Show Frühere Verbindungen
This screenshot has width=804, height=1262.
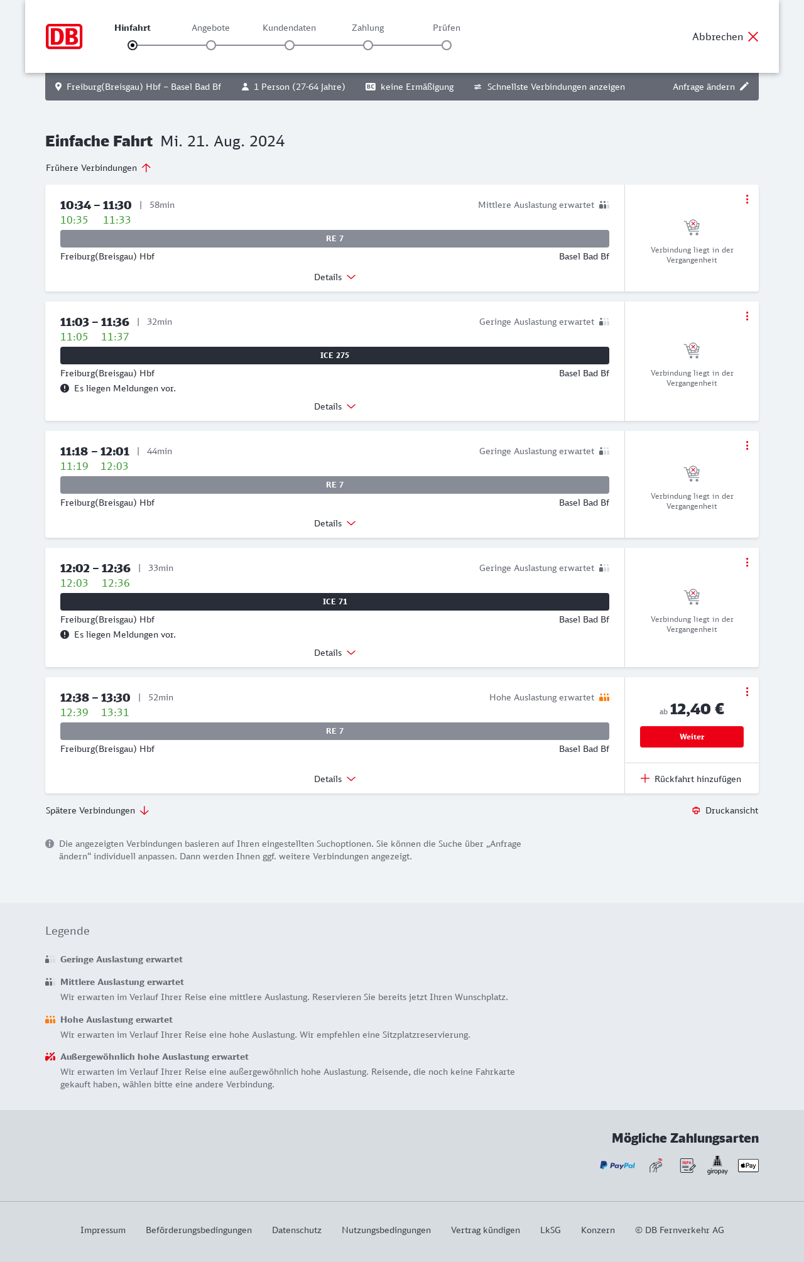tap(98, 168)
